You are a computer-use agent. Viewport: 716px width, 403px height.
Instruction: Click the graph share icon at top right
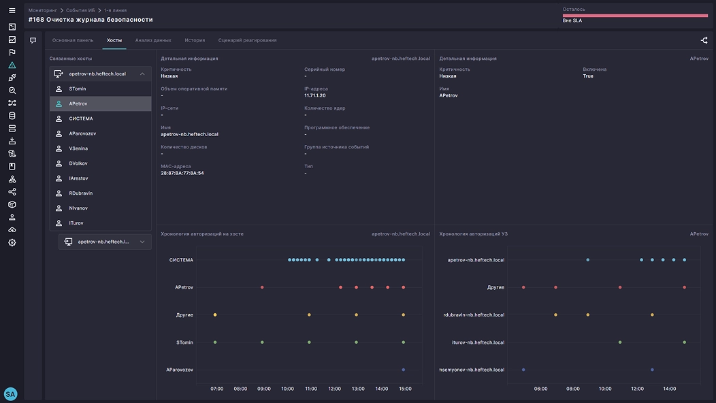coord(704,41)
